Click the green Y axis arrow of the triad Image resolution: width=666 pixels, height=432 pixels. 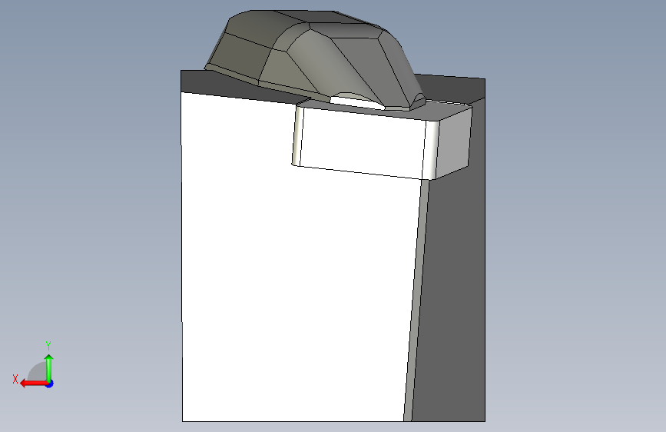pyautogui.click(x=49, y=368)
